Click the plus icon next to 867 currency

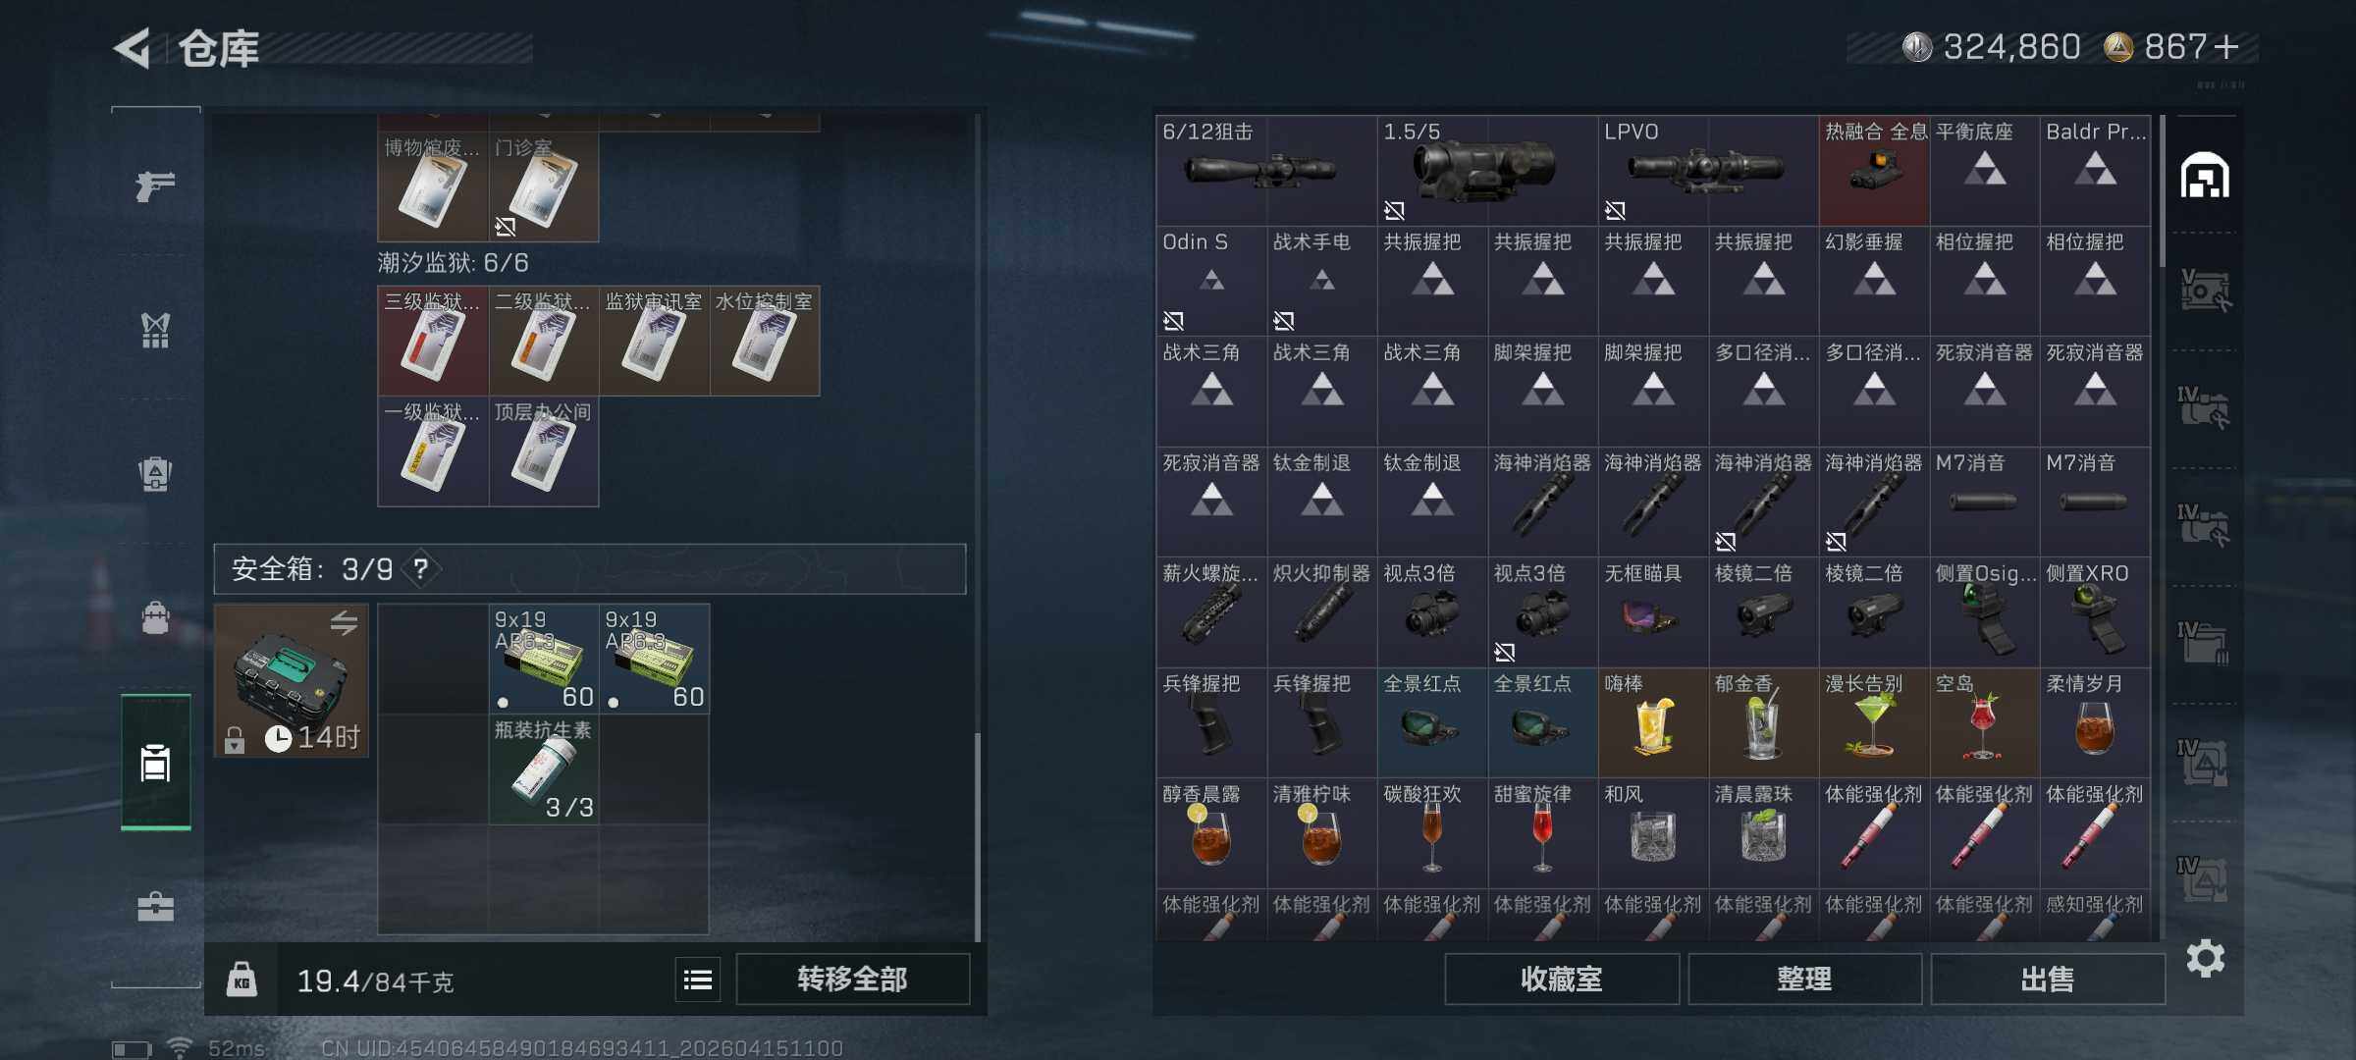(2226, 47)
